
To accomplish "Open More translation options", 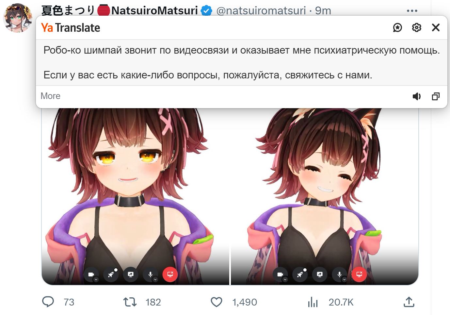I will click(x=50, y=96).
